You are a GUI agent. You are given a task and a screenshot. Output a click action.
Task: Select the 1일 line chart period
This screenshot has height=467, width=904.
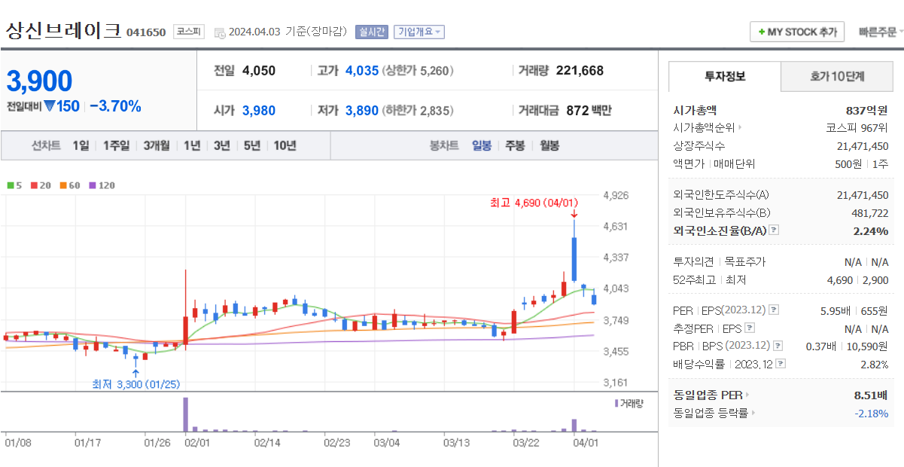coord(81,145)
